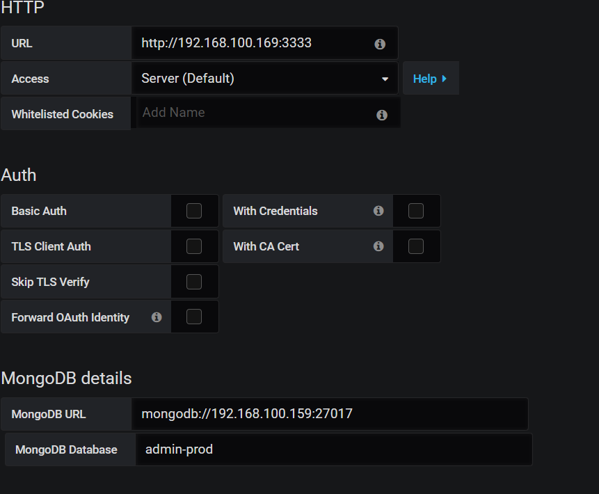Image resolution: width=599 pixels, height=494 pixels.
Task: Enable the TLS Client Auth checkbox
Action: point(193,246)
